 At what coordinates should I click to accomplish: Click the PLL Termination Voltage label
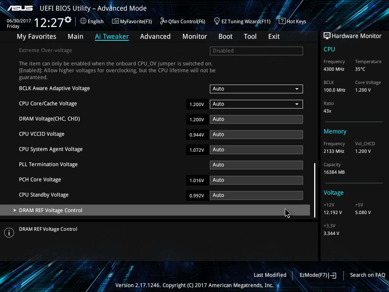click(x=48, y=164)
